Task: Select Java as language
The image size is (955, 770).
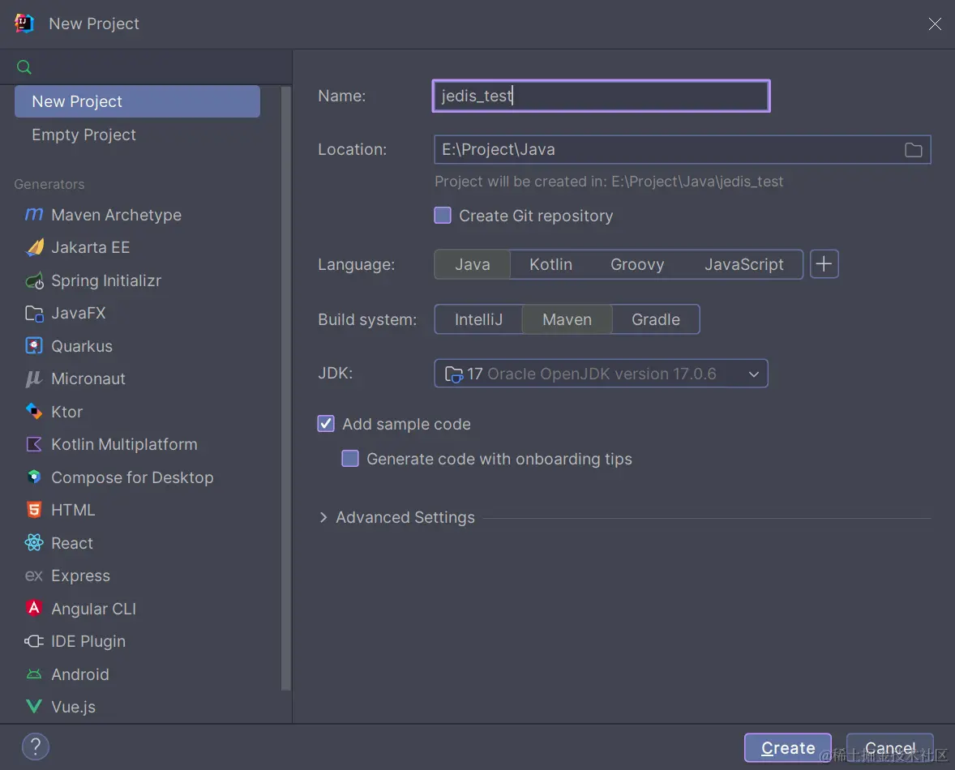Action: [472, 264]
